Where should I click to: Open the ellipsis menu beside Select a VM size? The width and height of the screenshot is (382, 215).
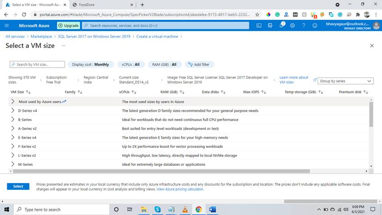click(x=64, y=46)
